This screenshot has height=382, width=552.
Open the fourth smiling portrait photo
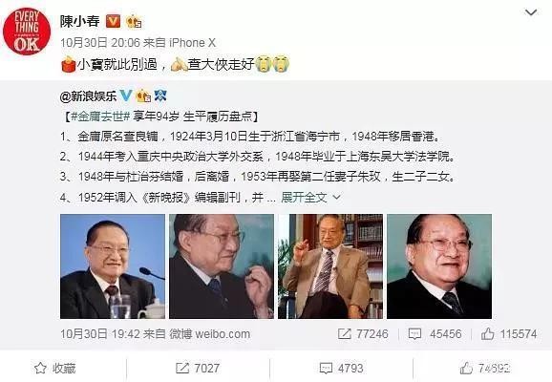click(439, 266)
